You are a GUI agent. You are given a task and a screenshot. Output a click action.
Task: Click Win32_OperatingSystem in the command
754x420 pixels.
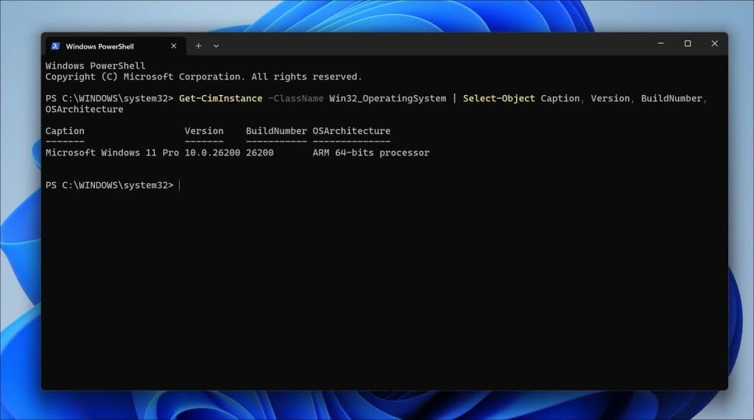tap(387, 99)
